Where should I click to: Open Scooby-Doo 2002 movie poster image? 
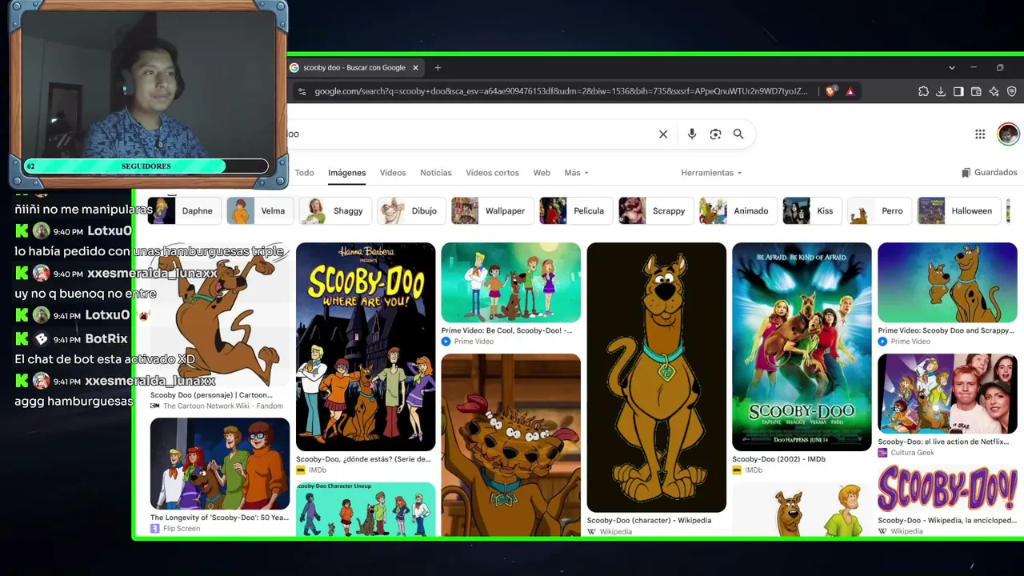click(802, 347)
